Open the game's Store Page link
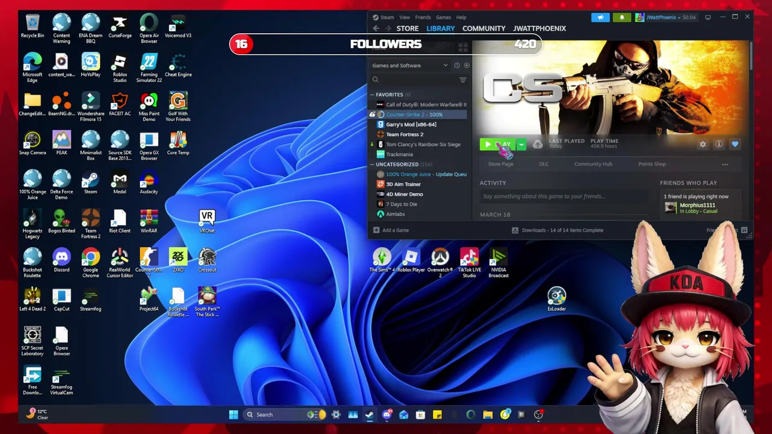The height and width of the screenshot is (434, 772). [501, 164]
